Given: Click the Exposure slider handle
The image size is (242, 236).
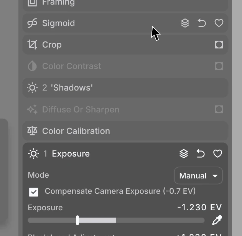Looking at the screenshot, I should pyautogui.click(x=77, y=220).
